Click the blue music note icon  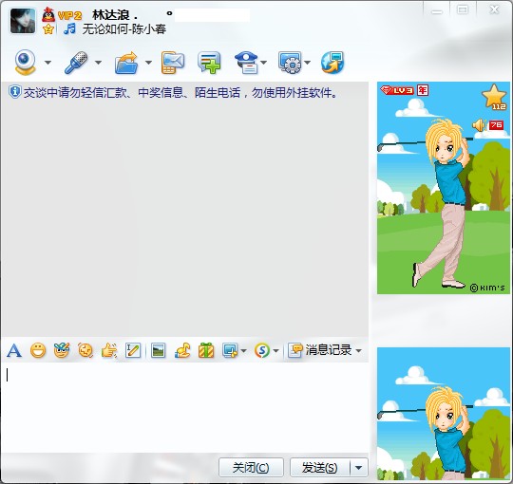pyautogui.click(x=69, y=28)
